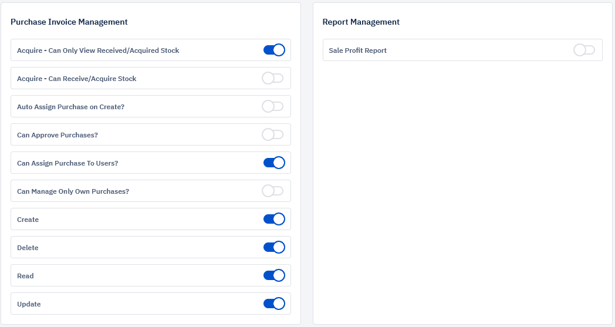
Task: Click the Report Management heading
Action: (361, 22)
